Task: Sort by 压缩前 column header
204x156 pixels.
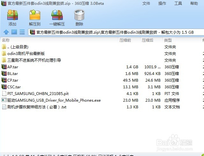Action: click(x=125, y=40)
